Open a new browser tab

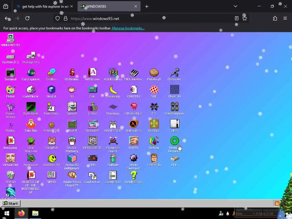pyautogui.click(x=147, y=7)
